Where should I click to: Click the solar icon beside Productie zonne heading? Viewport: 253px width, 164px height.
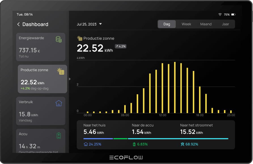[80, 38]
